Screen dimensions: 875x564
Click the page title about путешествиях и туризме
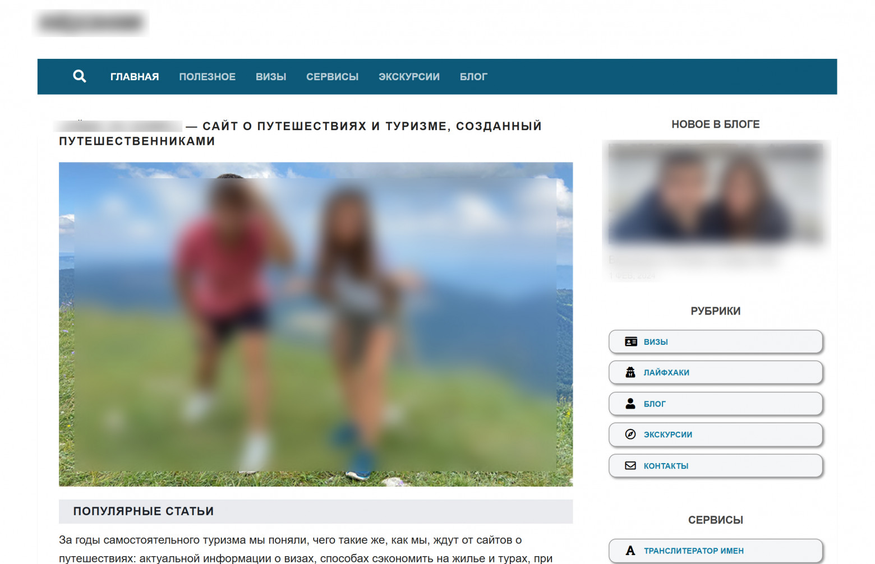(x=301, y=133)
